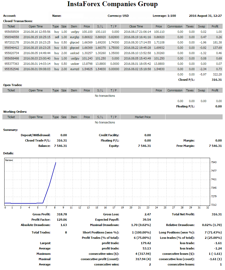Screen dimensions: 225x270
Task: Click Profit Trades value 6 (75.00%)
Action: (x=142, y=238)
